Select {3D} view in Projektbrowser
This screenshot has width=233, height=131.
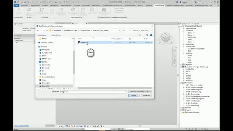coord(190,51)
